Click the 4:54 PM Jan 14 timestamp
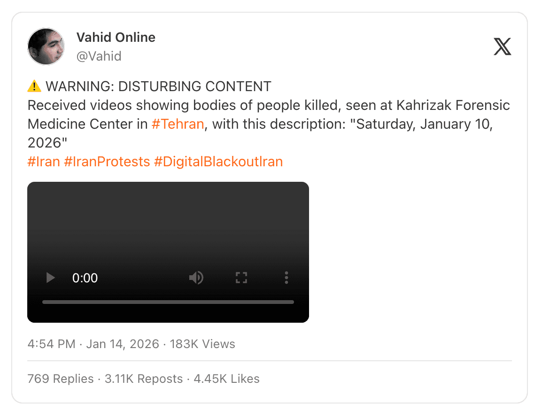Screen dimensions: 542x419 [x=93, y=344]
